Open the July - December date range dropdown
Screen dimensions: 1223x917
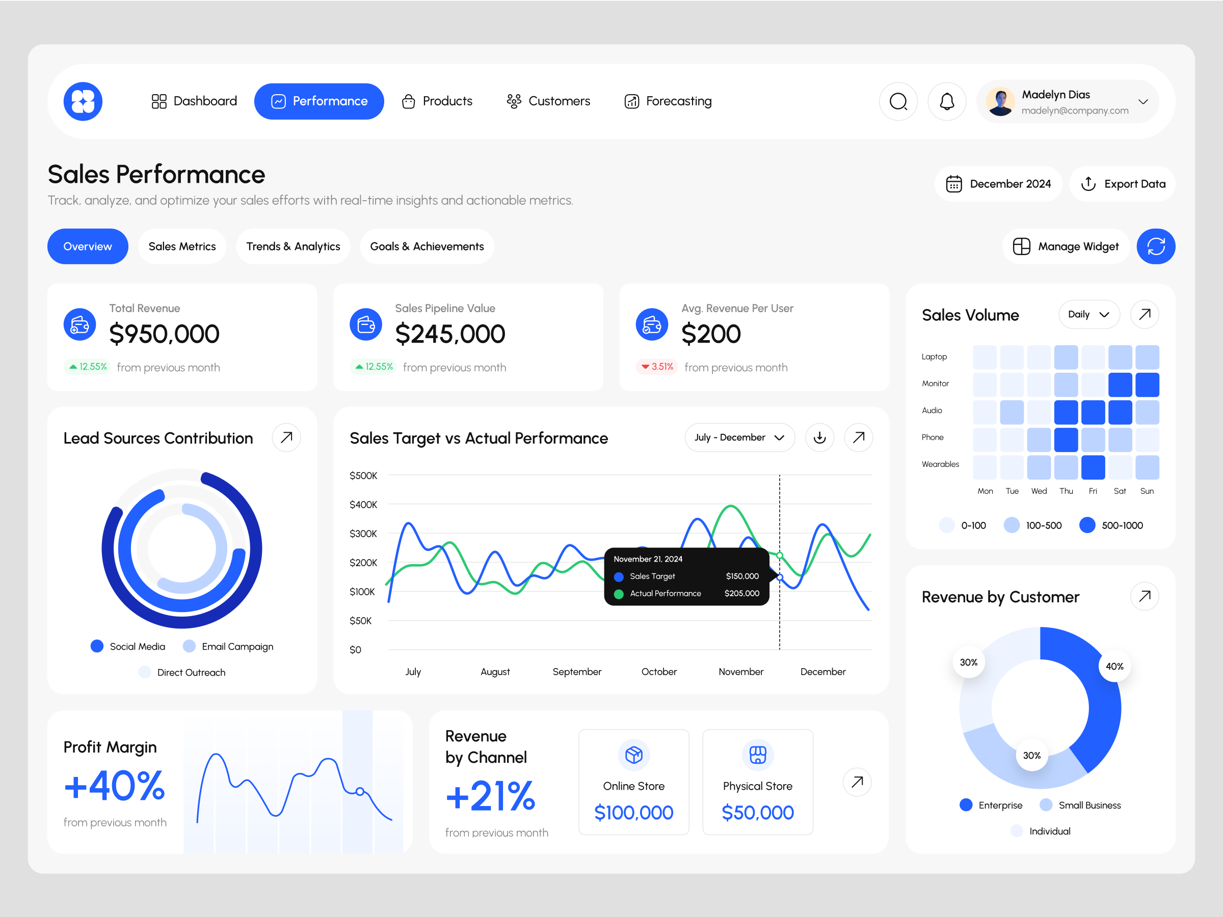point(739,437)
